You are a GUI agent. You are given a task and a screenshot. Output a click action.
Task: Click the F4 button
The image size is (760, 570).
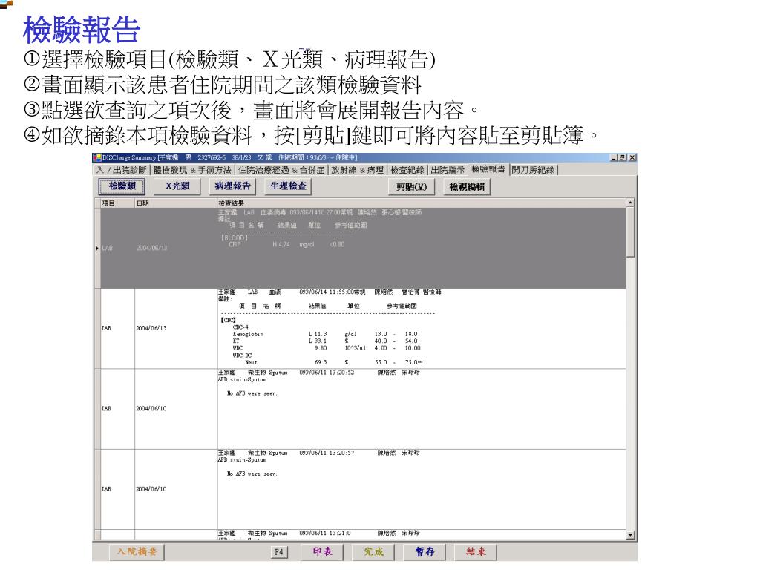pos(279,552)
